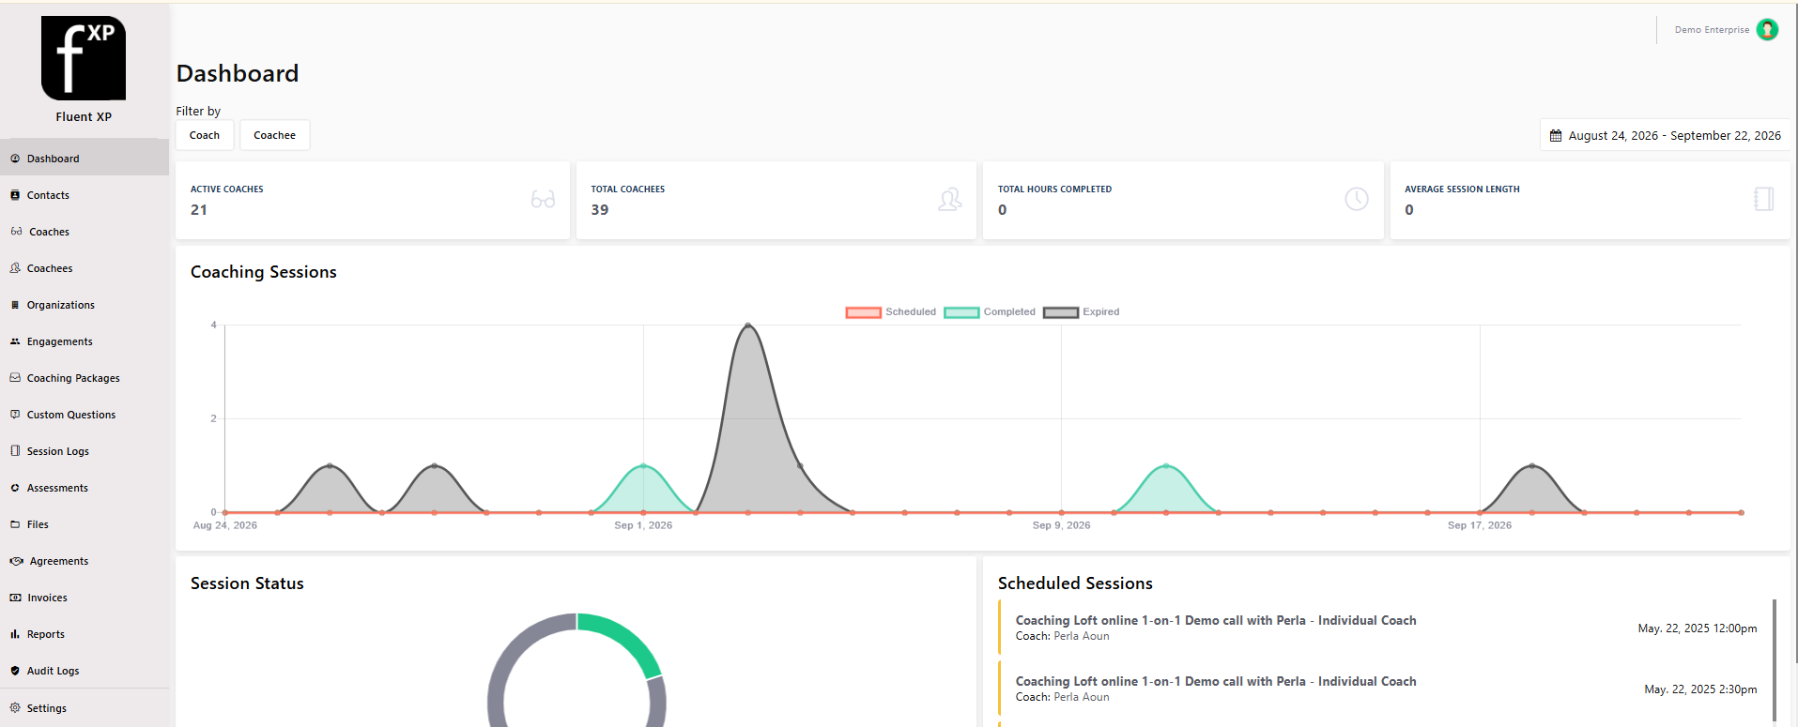Click the Organizations building icon
Viewport: 1798px width, 727px height.
(x=15, y=305)
